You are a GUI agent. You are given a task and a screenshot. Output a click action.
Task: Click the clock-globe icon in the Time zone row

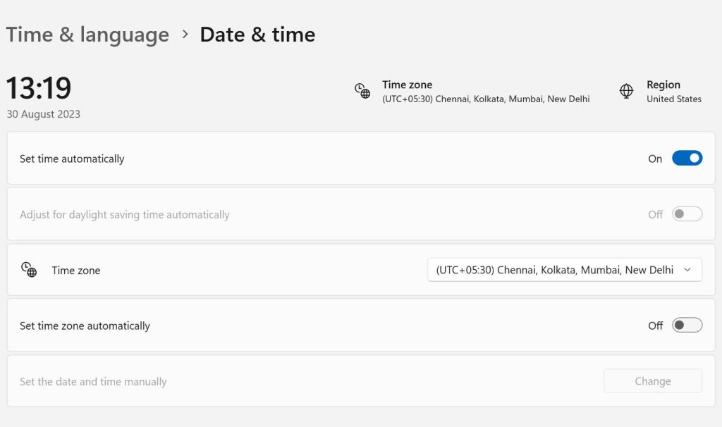click(x=29, y=270)
